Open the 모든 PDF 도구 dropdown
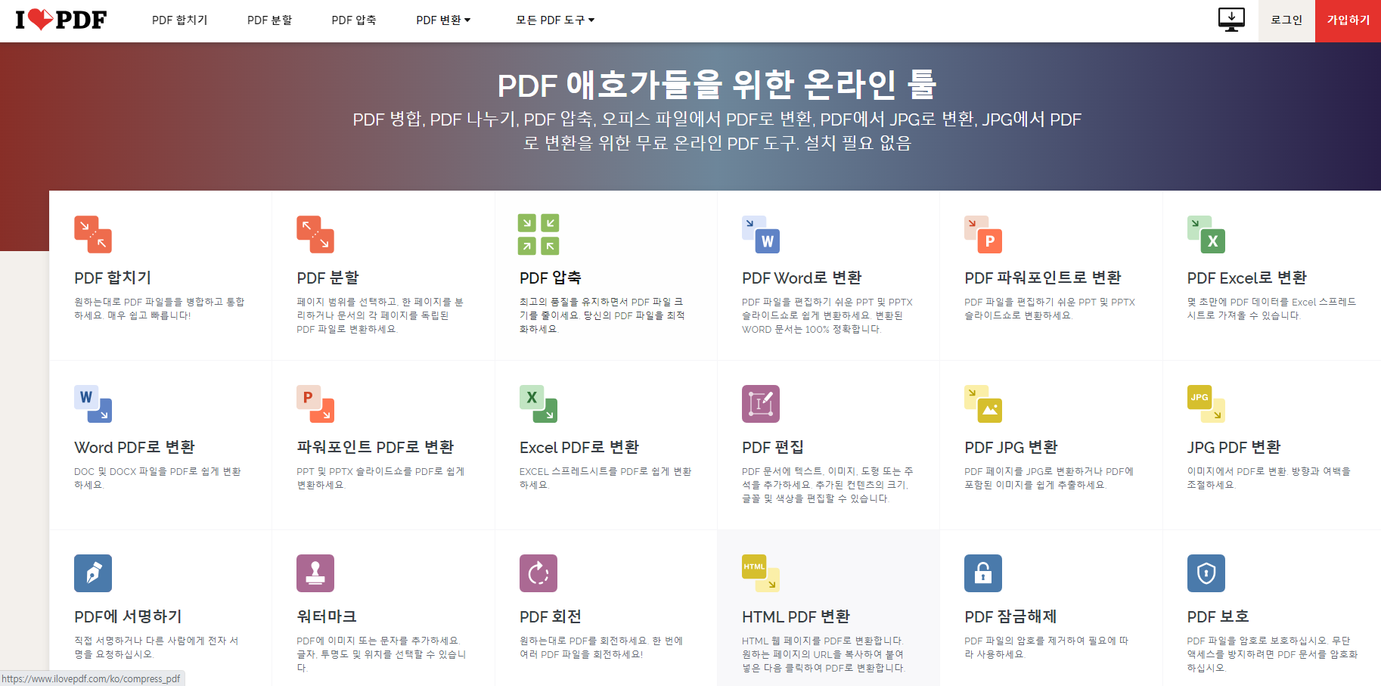1381x686 pixels. tap(554, 20)
